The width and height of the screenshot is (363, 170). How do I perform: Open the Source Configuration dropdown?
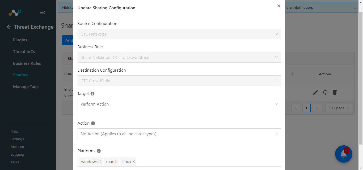tap(179, 34)
